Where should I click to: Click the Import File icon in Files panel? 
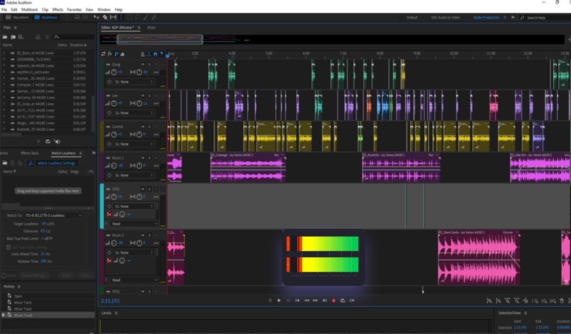13,37
